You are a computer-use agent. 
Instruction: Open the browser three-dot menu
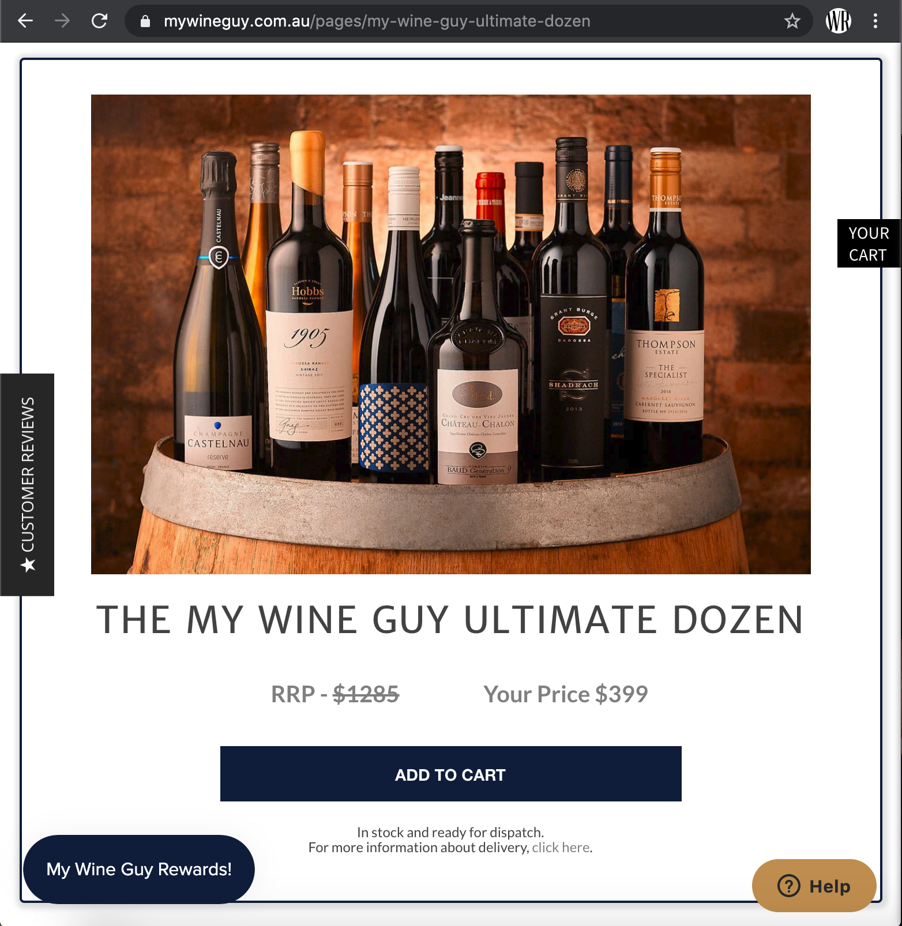click(x=875, y=21)
